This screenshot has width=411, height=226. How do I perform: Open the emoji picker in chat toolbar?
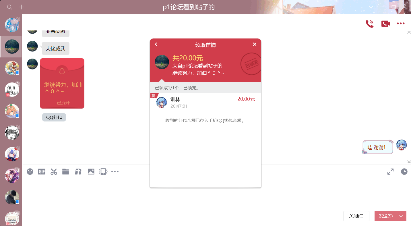pos(30,172)
